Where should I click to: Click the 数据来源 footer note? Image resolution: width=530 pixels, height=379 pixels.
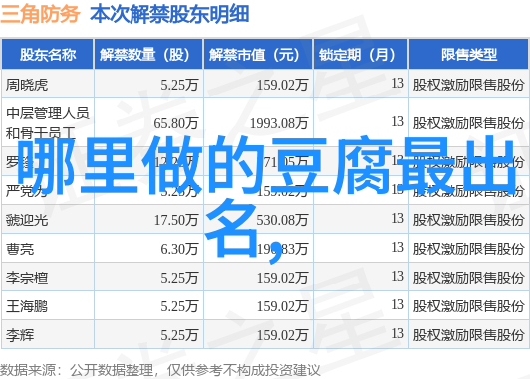[159, 371]
